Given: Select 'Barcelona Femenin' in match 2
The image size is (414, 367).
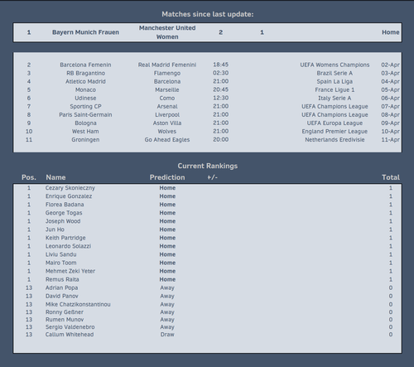Looking at the screenshot, I should (x=85, y=65).
